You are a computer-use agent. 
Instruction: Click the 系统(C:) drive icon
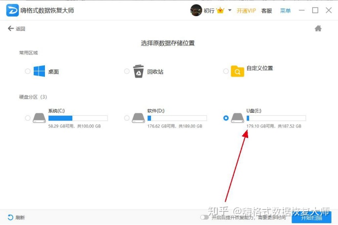click(39, 118)
